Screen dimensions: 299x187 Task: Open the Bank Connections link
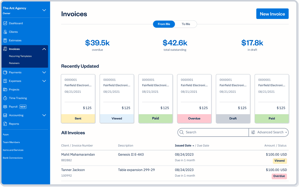click(x=13, y=158)
